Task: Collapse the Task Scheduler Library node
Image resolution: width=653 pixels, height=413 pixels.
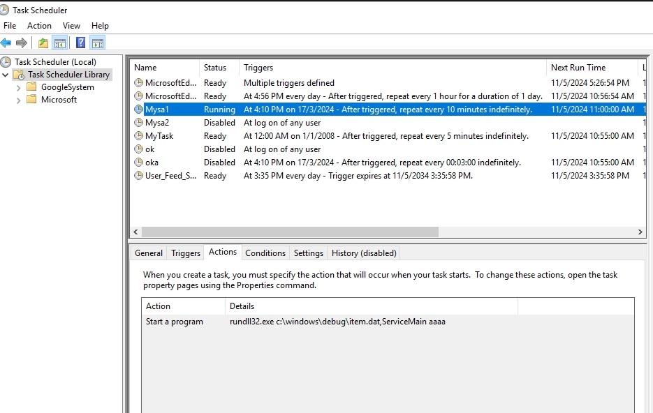Action: coord(6,75)
